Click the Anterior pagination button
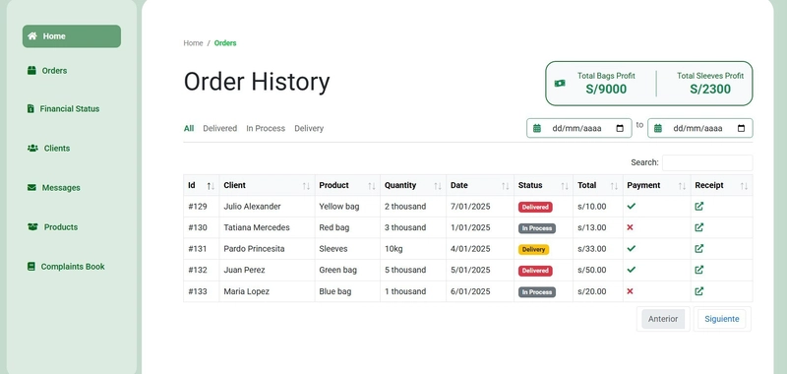 coord(663,319)
